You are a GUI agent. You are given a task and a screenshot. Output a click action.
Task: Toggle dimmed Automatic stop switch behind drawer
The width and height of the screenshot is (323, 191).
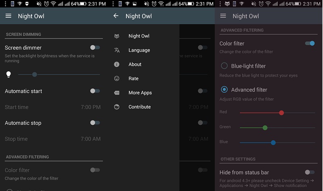203,123
